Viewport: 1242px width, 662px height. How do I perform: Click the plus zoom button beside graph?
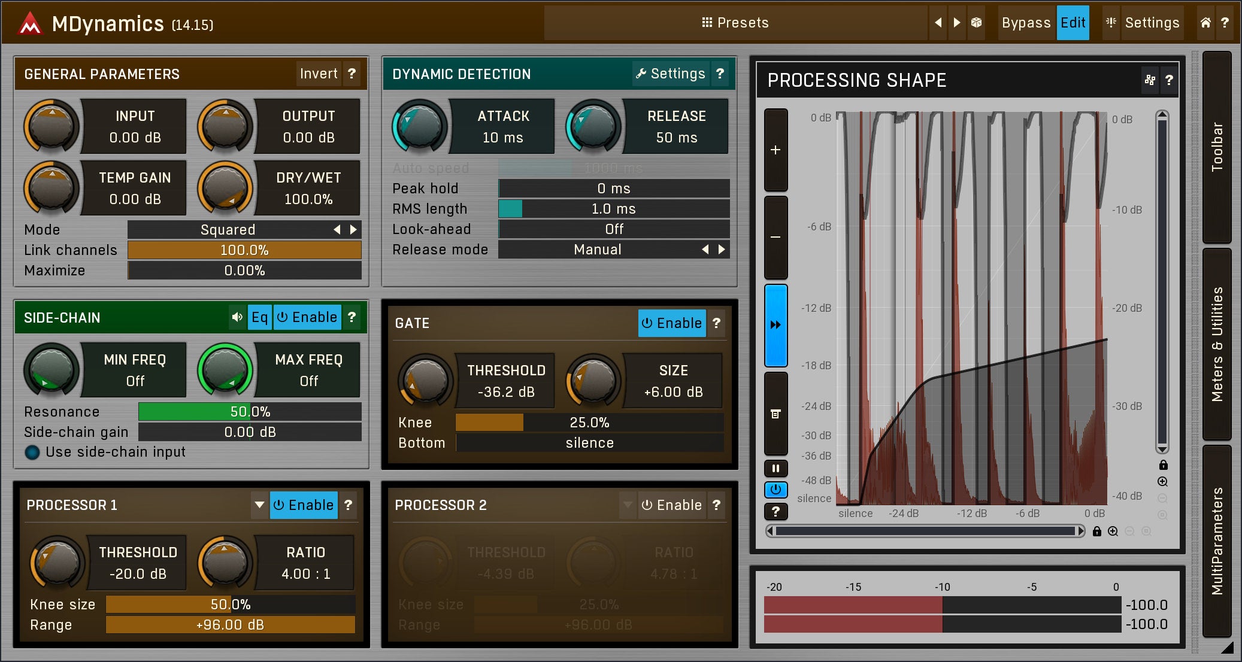(776, 150)
